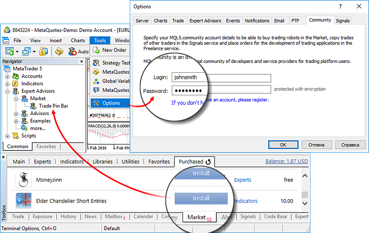This screenshot has width=369, height=233.
Task: Expand the Accounts tree node
Action: pyautogui.click(x=7, y=76)
